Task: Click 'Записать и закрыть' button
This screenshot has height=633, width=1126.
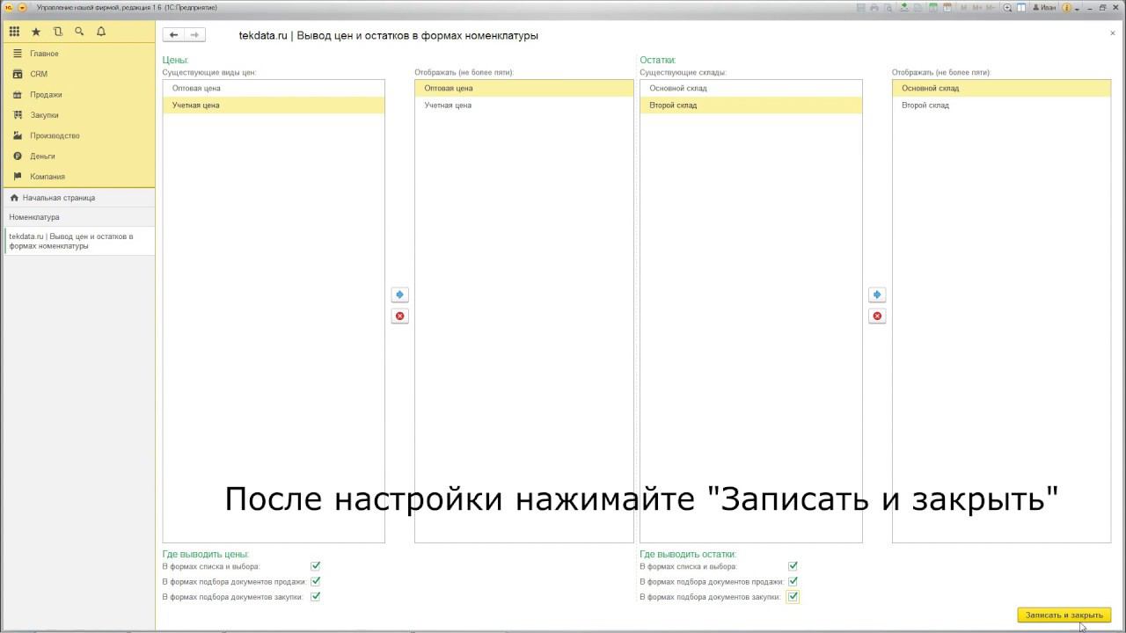Action: (x=1064, y=615)
